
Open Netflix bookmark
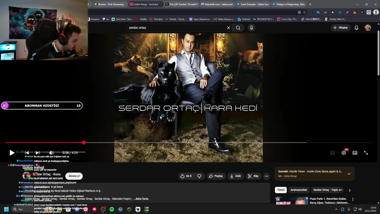click(x=141, y=19)
